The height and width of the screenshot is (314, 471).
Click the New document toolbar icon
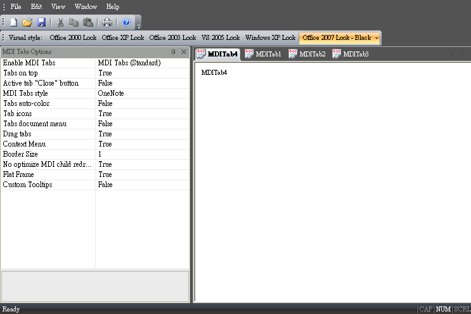(14, 23)
